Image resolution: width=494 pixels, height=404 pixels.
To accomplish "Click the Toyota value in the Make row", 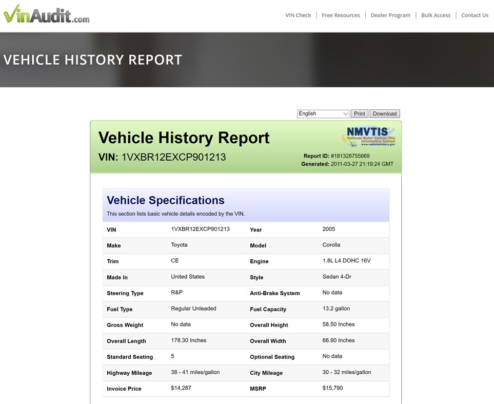I will click(180, 245).
